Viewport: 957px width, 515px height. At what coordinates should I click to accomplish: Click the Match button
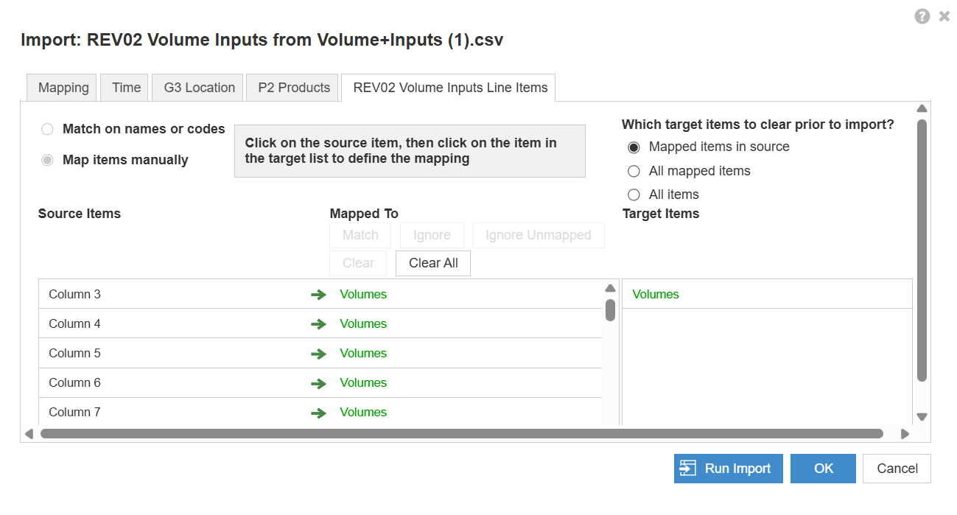[360, 235]
